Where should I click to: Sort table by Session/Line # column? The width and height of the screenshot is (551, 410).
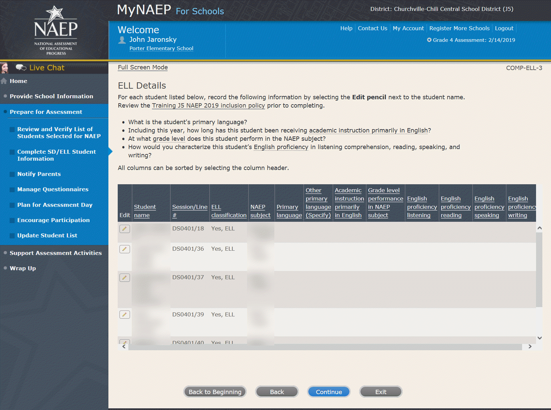(190, 211)
